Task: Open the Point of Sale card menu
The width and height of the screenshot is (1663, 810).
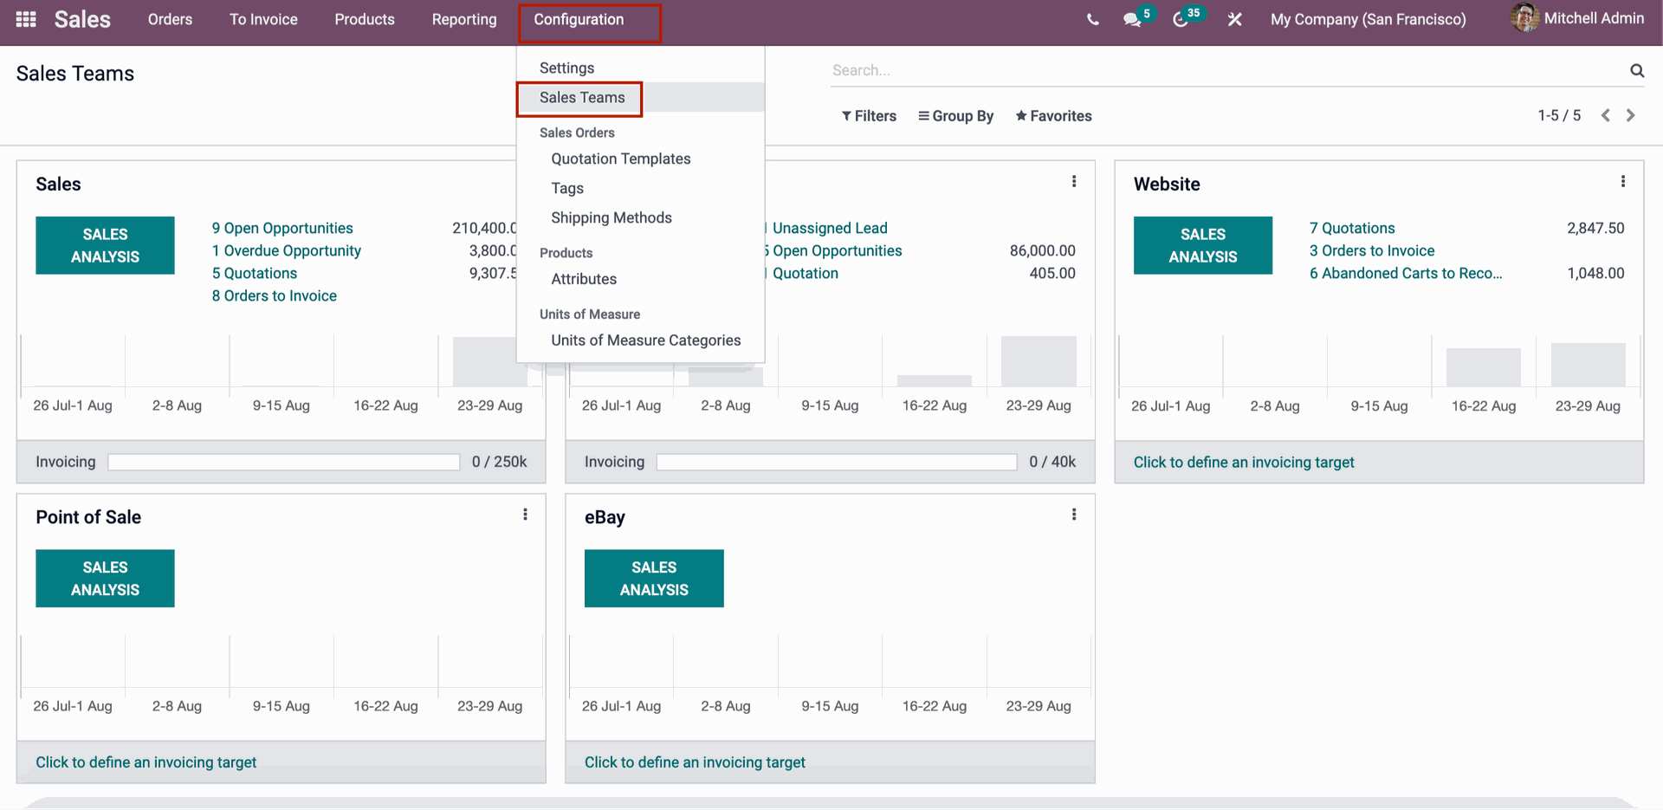Action: (x=525, y=514)
